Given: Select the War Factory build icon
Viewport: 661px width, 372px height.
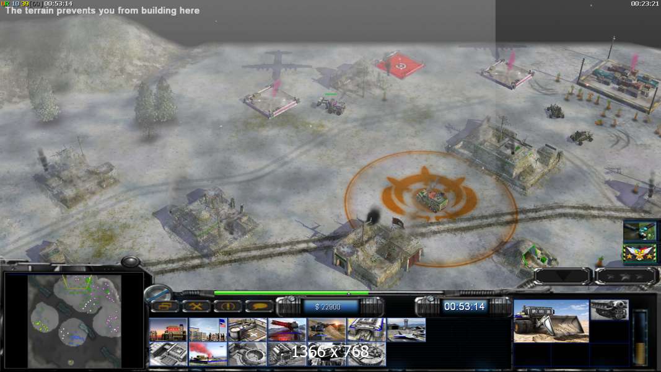Looking at the screenshot, I should pyautogui.click(x=366, y=330).
